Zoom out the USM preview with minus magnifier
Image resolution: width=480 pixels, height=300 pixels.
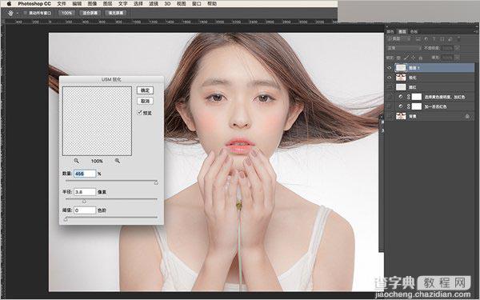(x=76, y=161)
